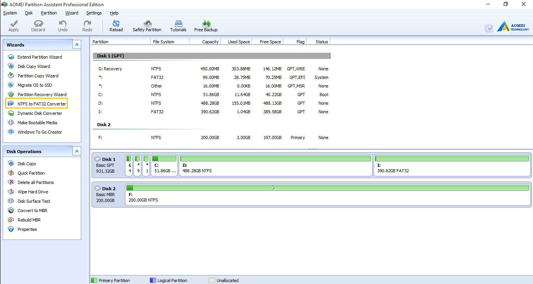Click the Apply checkmark toolbar icon
533x284 pixels.
click(14, 24)
